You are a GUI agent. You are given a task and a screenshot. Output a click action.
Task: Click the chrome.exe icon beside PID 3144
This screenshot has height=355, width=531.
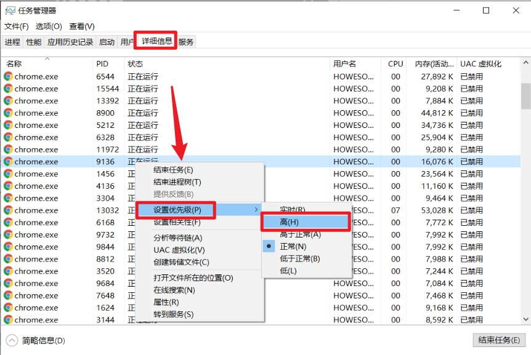pos(7,320)
